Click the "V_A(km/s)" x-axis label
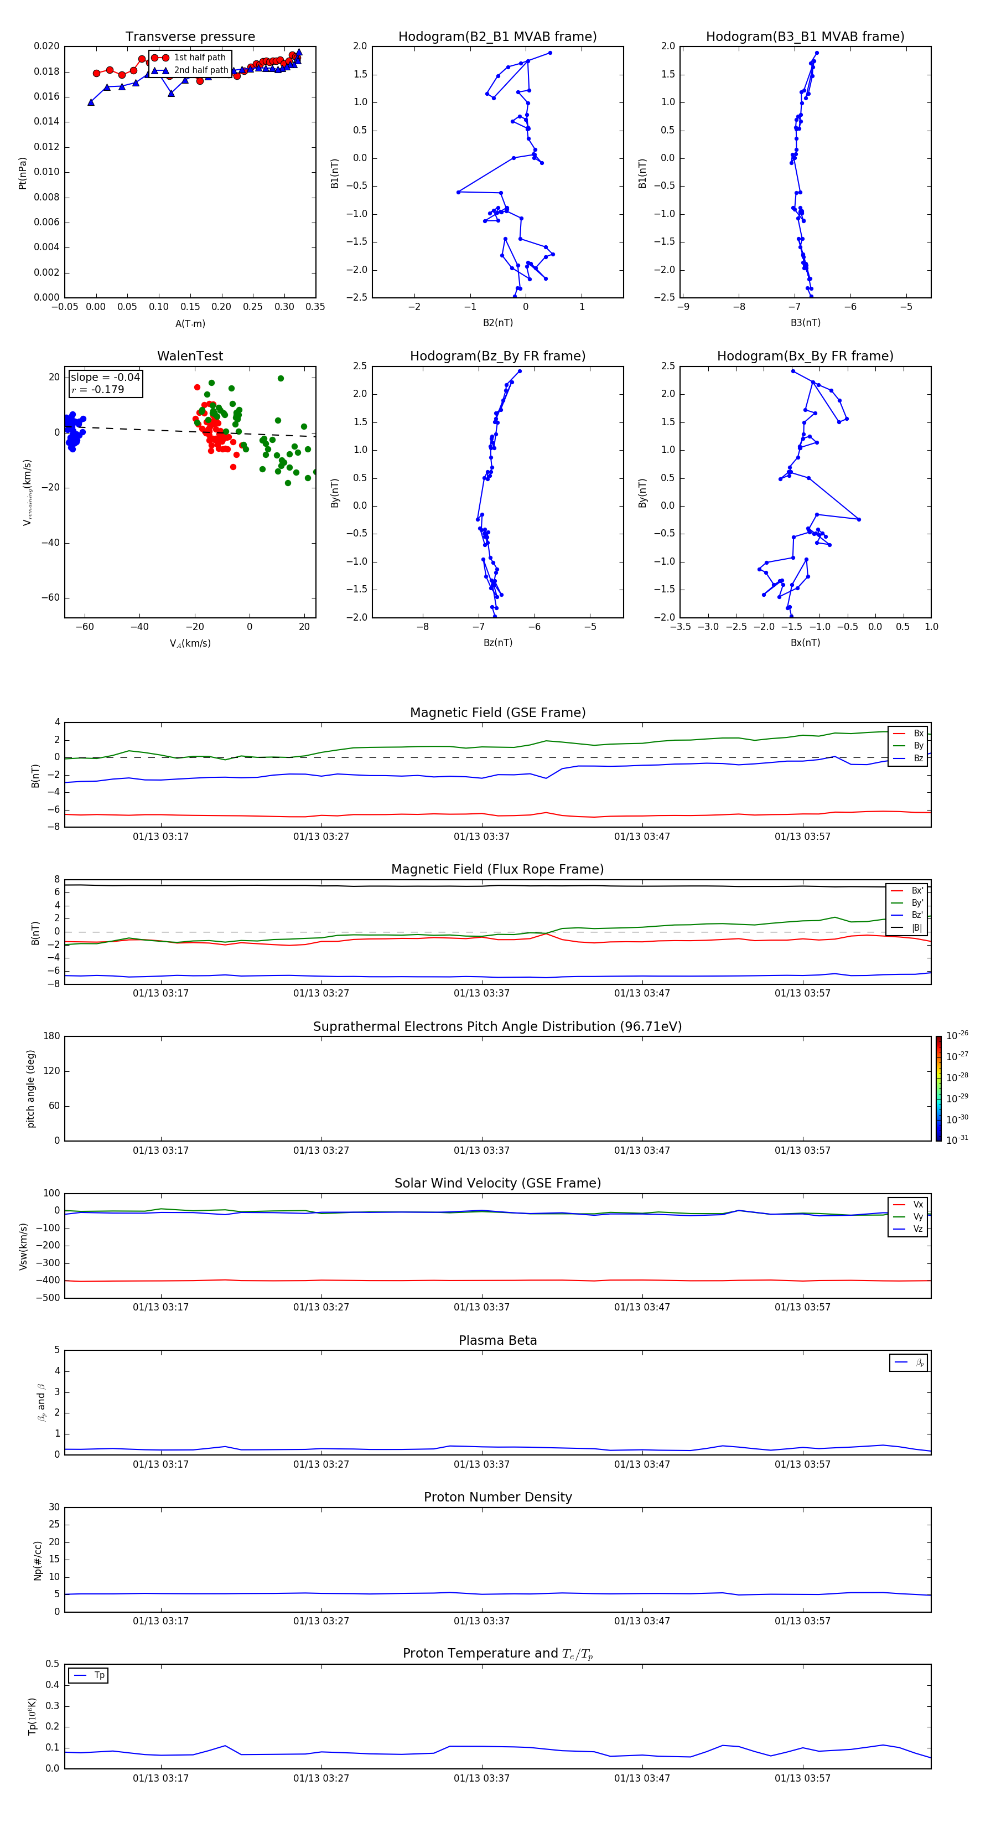996x1827 pixels. (x=190, y=643)
